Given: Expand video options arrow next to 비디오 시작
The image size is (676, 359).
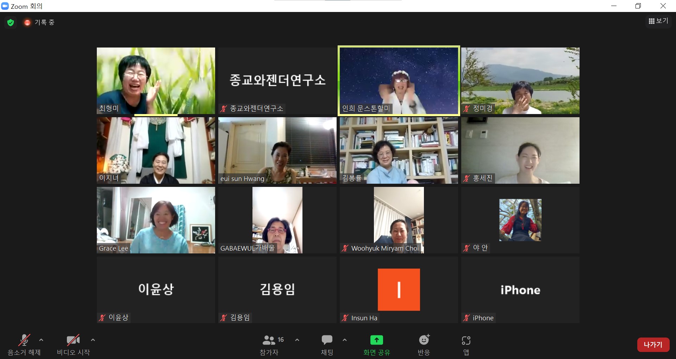Looking at the screenshot, I should click(x=93, y=340).
